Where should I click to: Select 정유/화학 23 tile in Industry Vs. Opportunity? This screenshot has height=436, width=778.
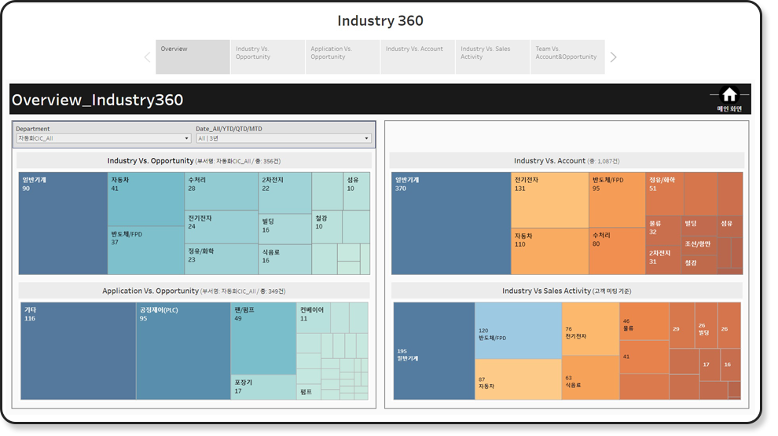pos(222,259)
